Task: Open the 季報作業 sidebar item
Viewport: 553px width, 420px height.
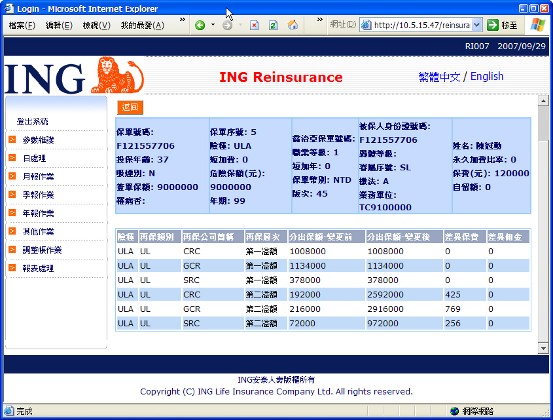Action: (39, 195)
